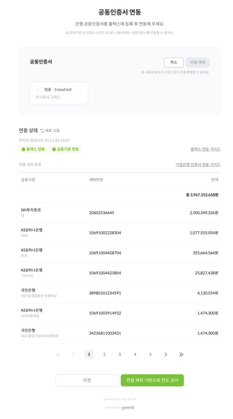Select page 5 in pagination
Screen dimensions: 233x419
click(x=150, y=354)
